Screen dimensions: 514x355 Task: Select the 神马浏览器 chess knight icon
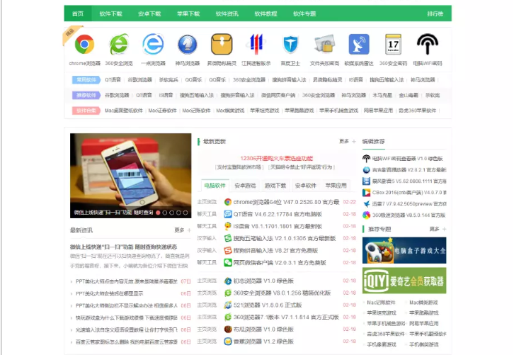click(188, 45)
